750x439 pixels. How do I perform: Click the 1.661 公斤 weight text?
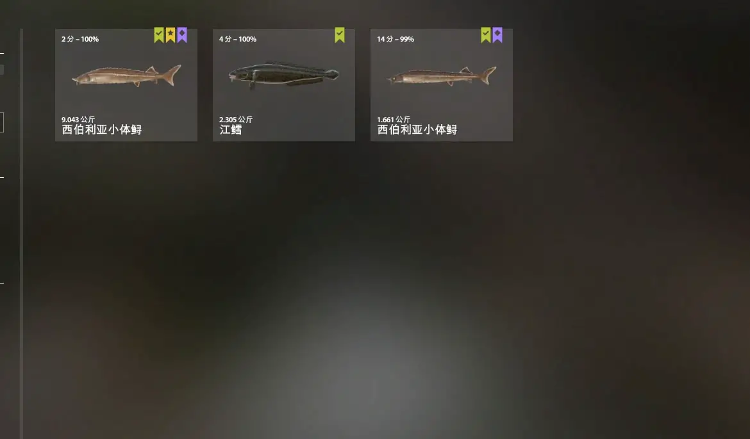pos(394,120)
